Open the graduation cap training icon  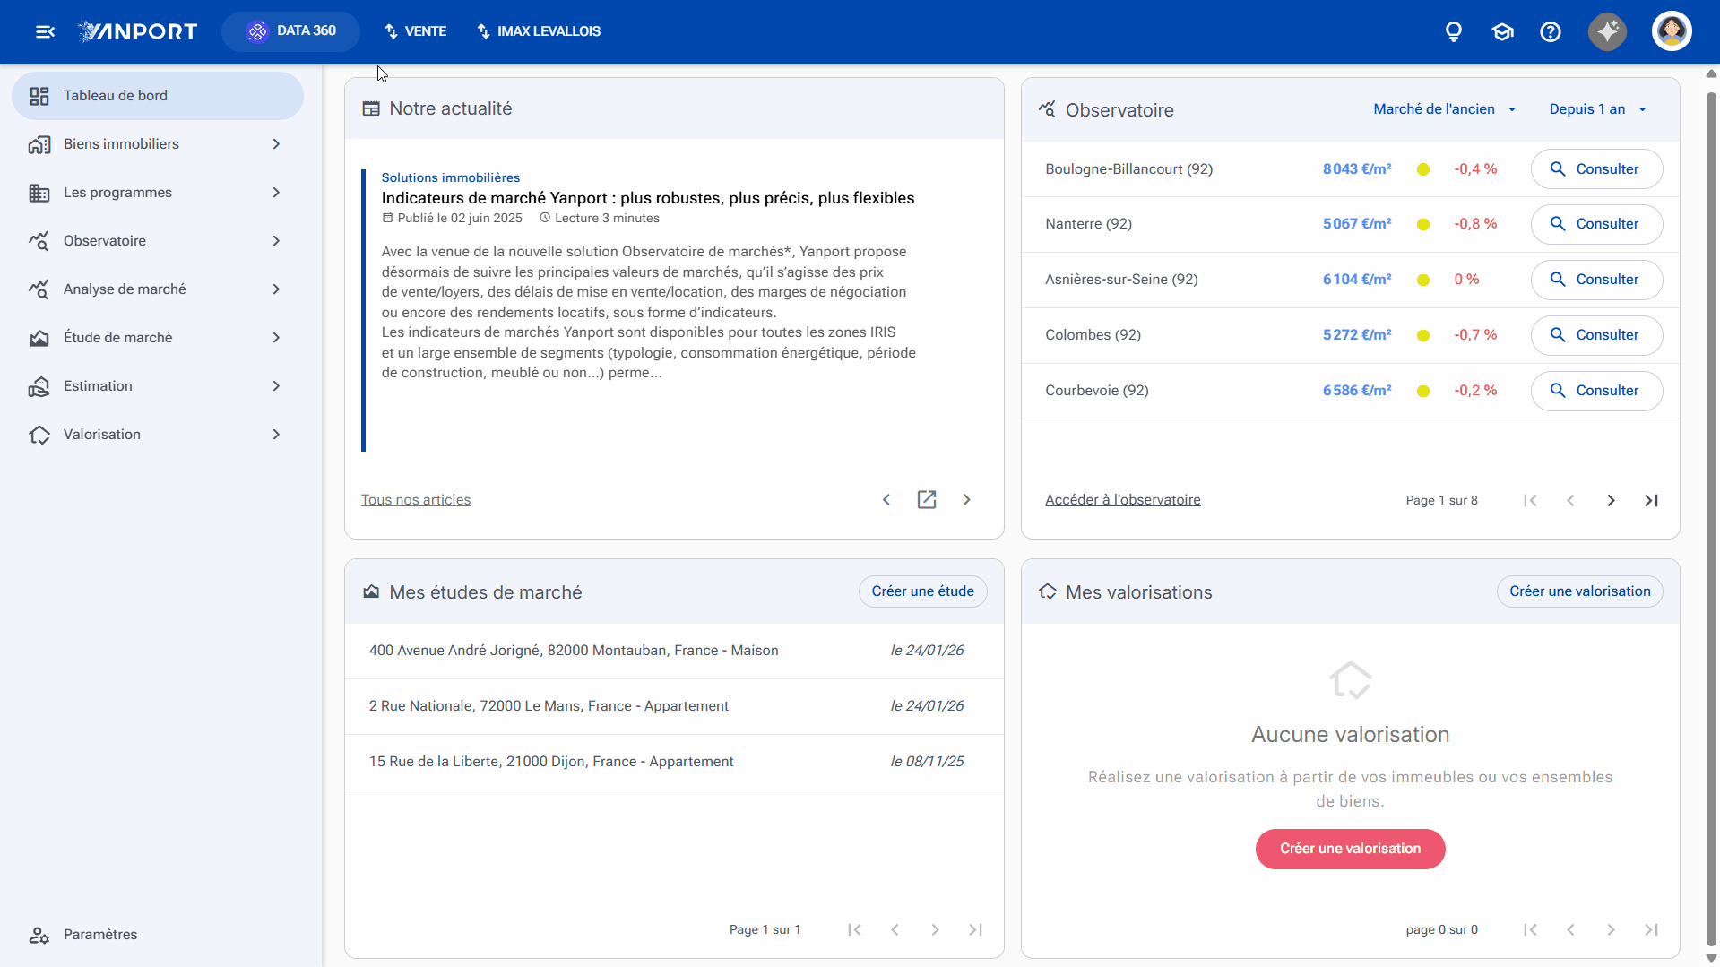pos(1502,32)
